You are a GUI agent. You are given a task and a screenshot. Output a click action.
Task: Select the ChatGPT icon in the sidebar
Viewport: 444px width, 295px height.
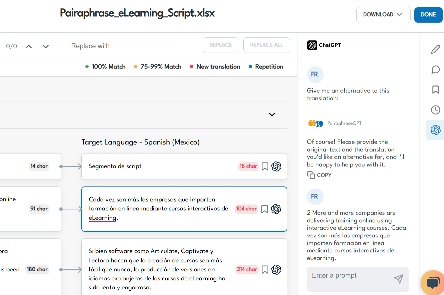[435, 130]
